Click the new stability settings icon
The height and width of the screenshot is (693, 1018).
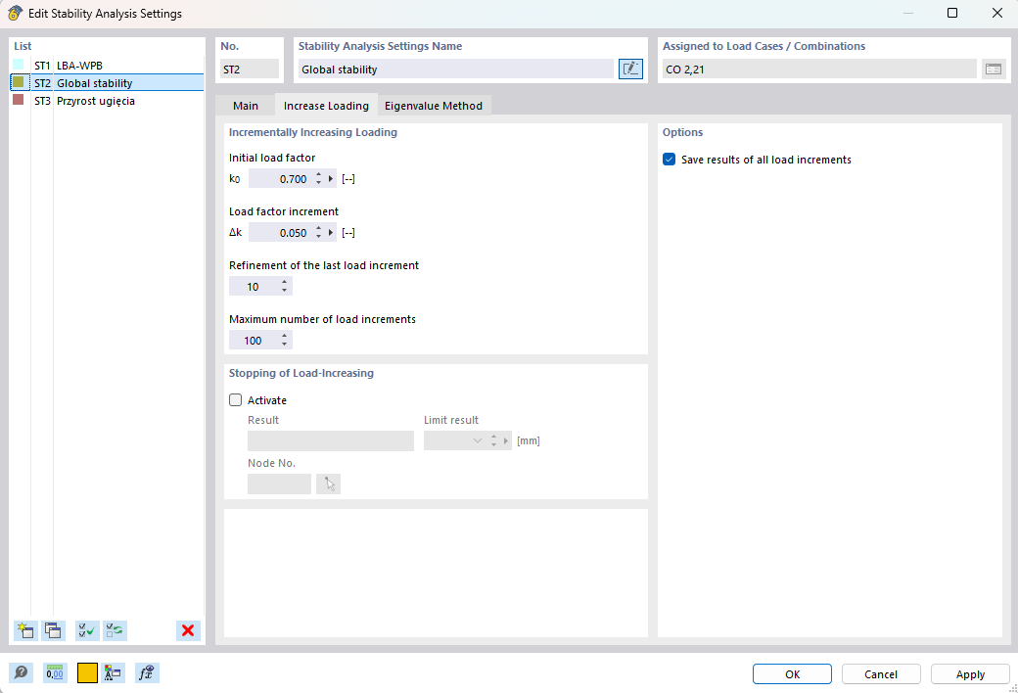coord(25,630)
